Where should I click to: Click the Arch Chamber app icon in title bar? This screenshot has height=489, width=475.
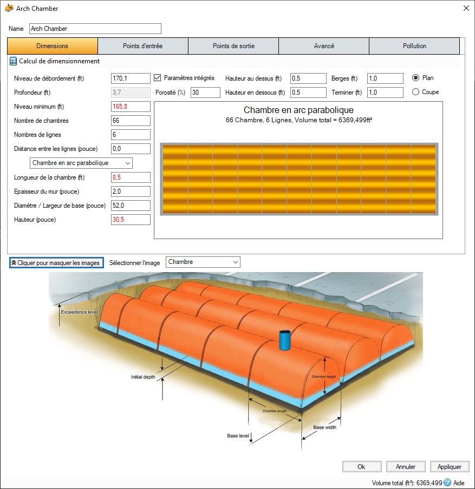pos(9,9)
